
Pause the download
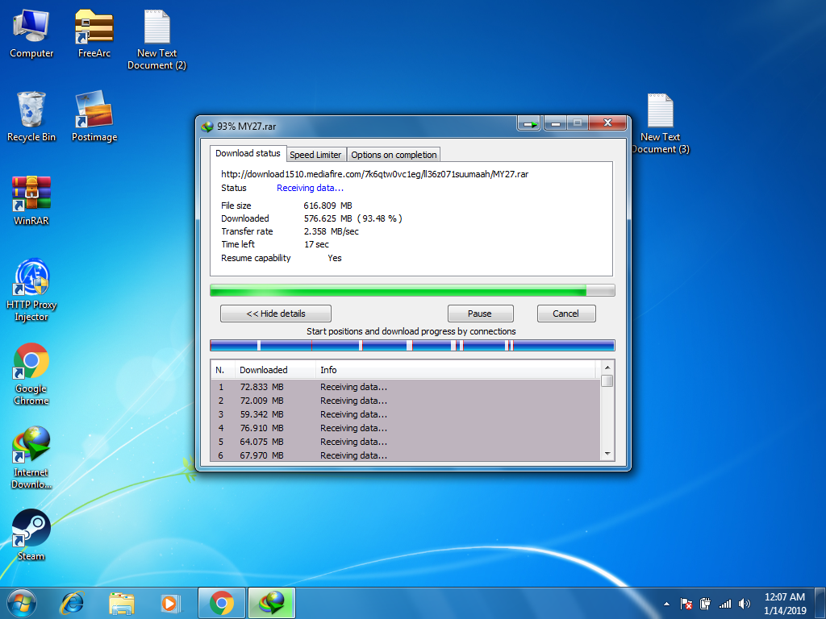tap(480, 314)
